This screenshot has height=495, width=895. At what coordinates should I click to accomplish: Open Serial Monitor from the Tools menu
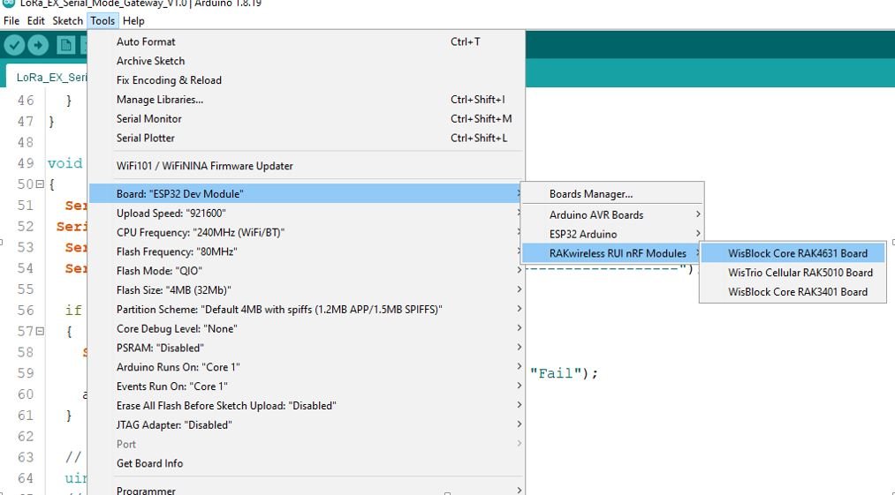pos(148,118)
